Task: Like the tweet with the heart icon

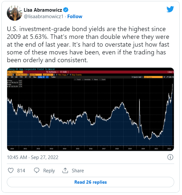Action: pyautogui.click(x=11, y=170)
